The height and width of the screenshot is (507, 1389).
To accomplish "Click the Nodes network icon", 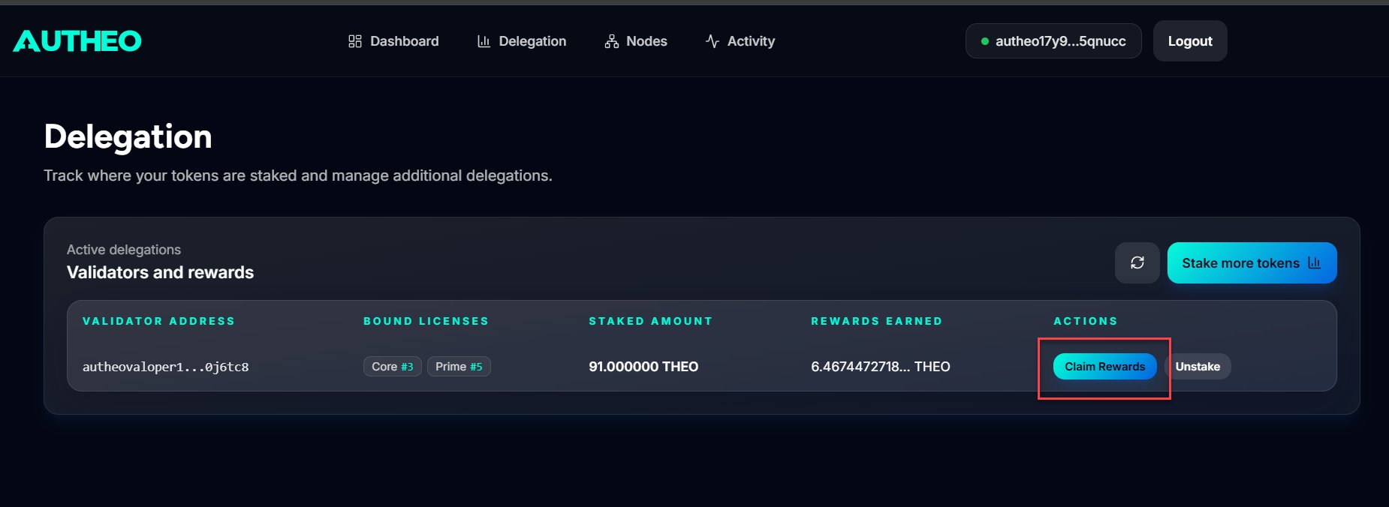I will [612, 41].
